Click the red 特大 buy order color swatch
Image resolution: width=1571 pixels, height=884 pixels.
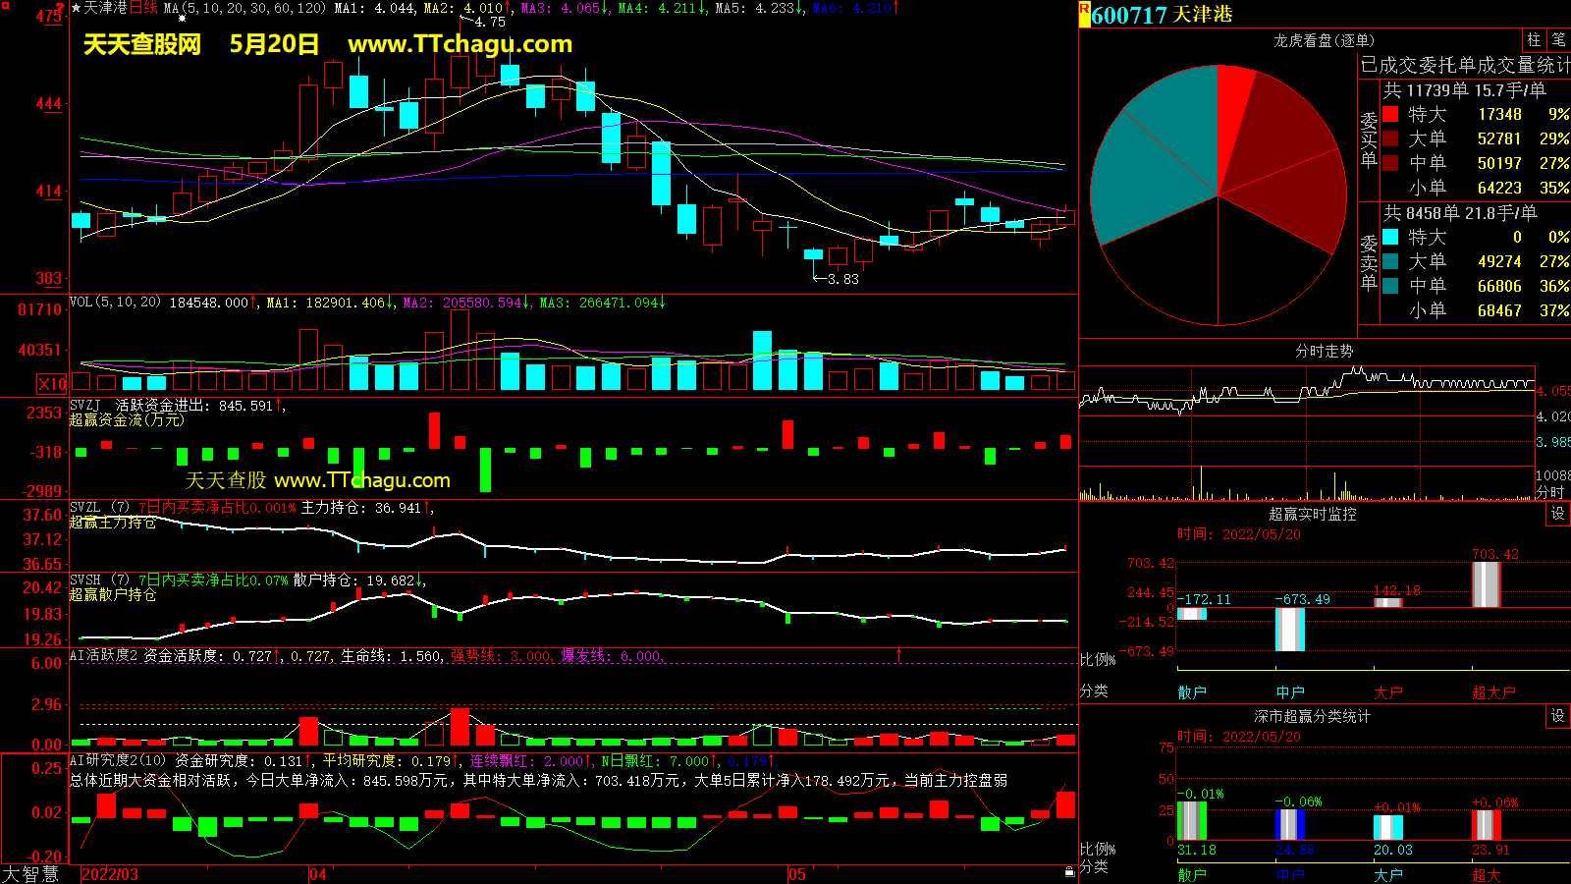tap(1390, 115)
